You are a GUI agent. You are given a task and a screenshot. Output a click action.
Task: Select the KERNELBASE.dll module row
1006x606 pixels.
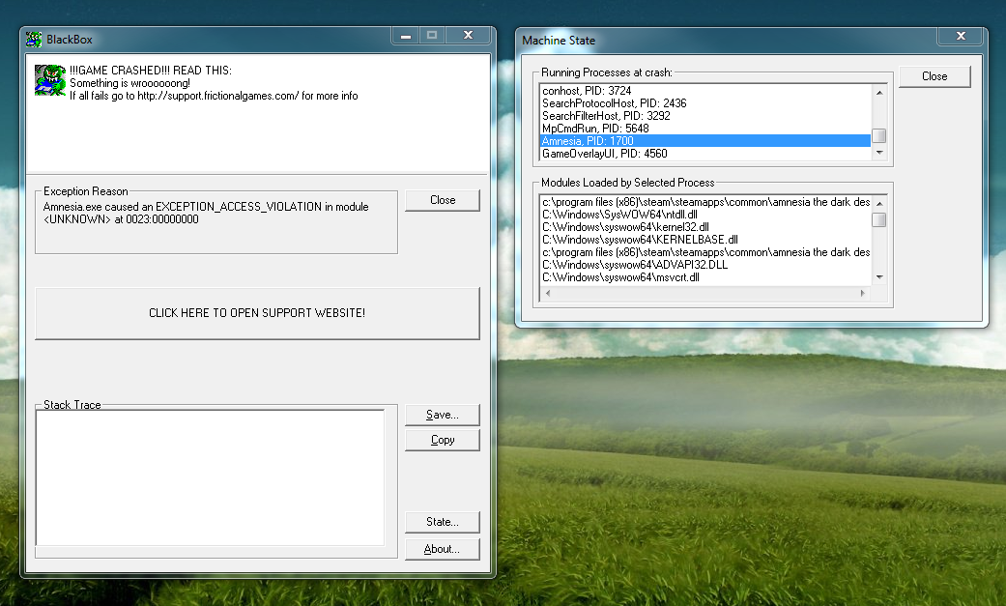(705, 240)
